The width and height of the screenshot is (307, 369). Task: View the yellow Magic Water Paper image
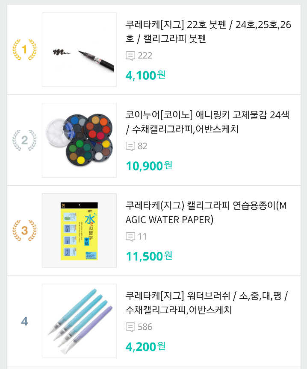(x=79, y=230)
